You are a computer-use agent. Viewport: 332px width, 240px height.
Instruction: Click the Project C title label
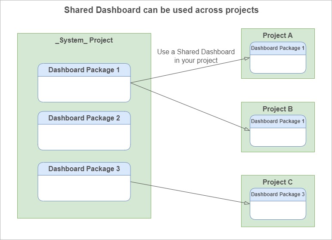278,182
